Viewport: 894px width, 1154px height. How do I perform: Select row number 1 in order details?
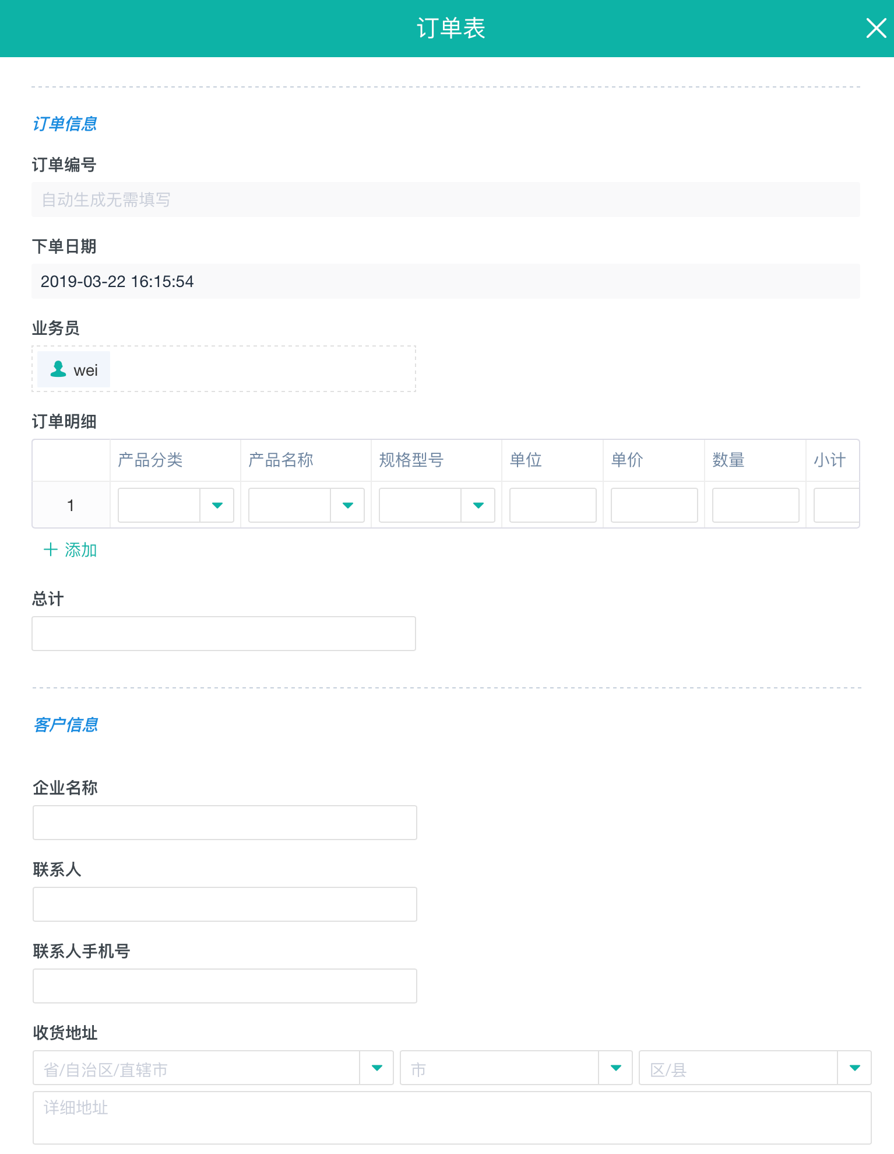tap(71, 505)
